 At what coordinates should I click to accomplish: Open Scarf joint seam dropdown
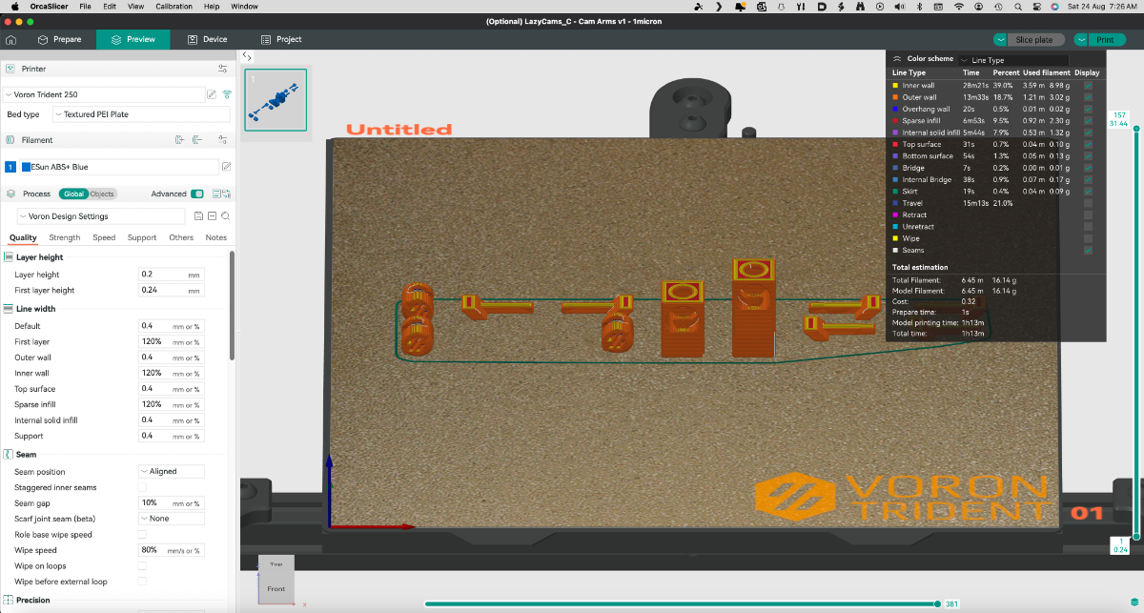[x=172, y=519]
